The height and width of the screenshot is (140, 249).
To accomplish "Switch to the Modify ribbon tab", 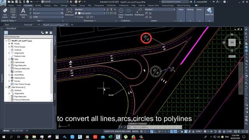I will (38, 5).
